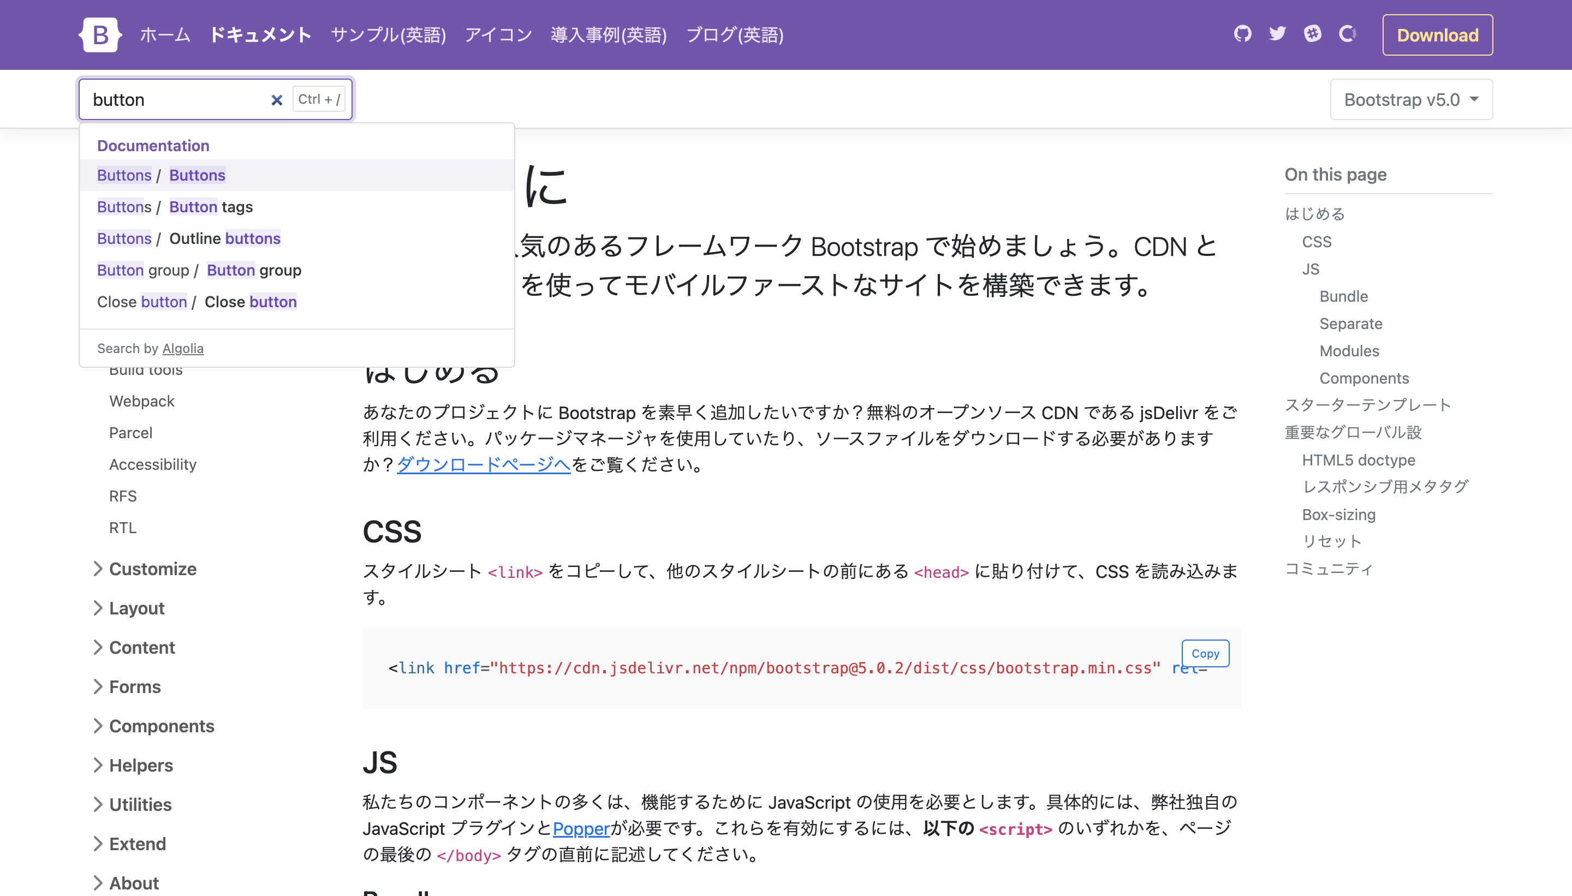The width and height of the screenshot is (1572, 896).
Task: Open ブログ(英語) in the navbar
Action: point(735,34)
